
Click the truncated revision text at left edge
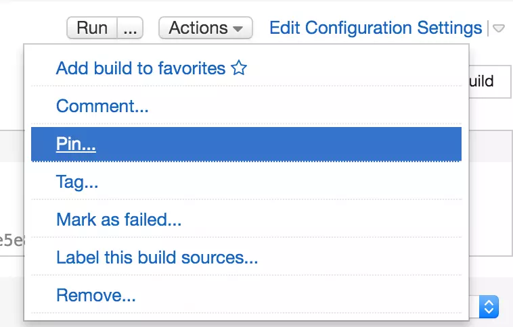11,240
